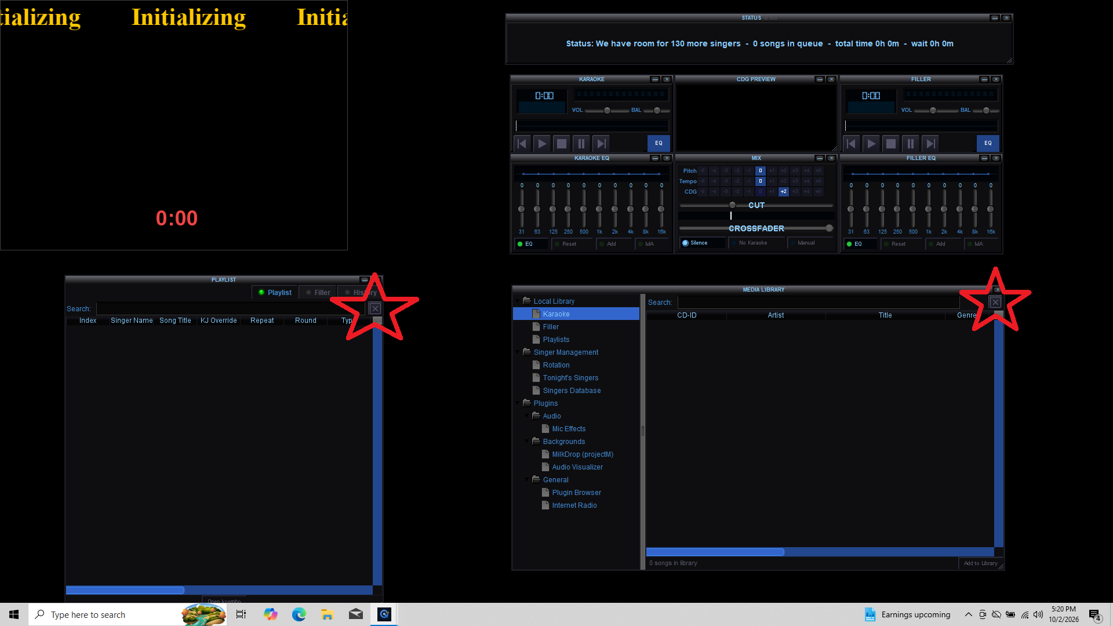Screen dimensions: 1113x626
Task: Toggle the Karaoke EQ on/off button
Action: (x=531, y=244)
